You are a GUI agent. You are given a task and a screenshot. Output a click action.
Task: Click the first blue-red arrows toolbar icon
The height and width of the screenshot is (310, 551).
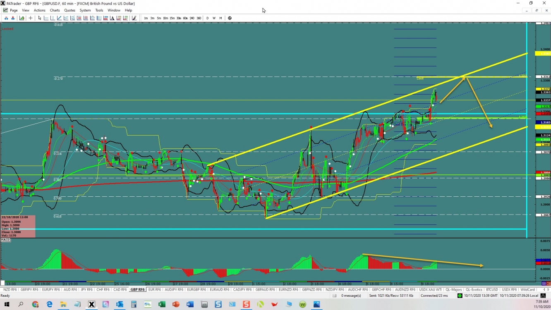point(6,18)
